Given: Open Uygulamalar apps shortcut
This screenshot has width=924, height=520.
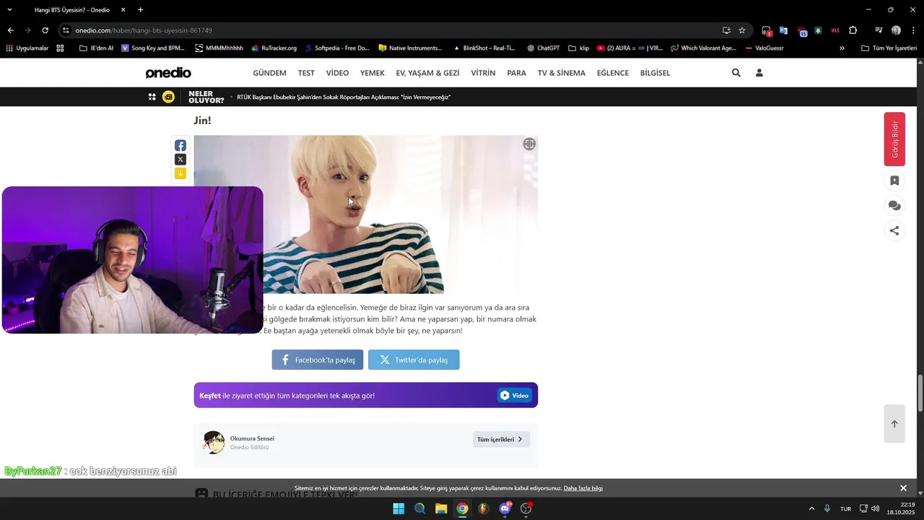Looking at the screenshot, I should click(26, 48).
